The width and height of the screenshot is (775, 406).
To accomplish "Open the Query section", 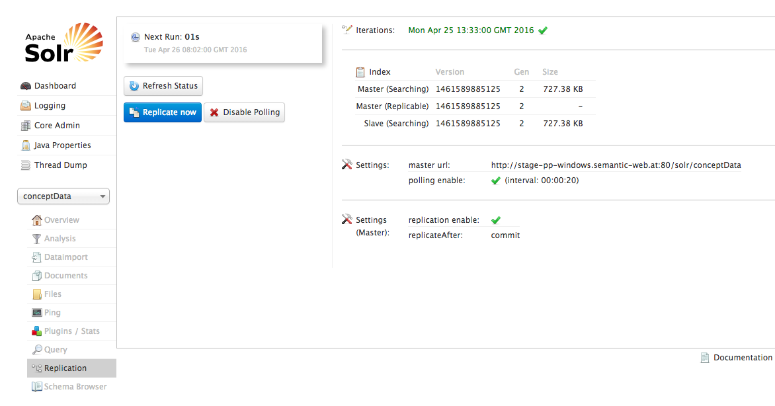I will pos(56,350).
